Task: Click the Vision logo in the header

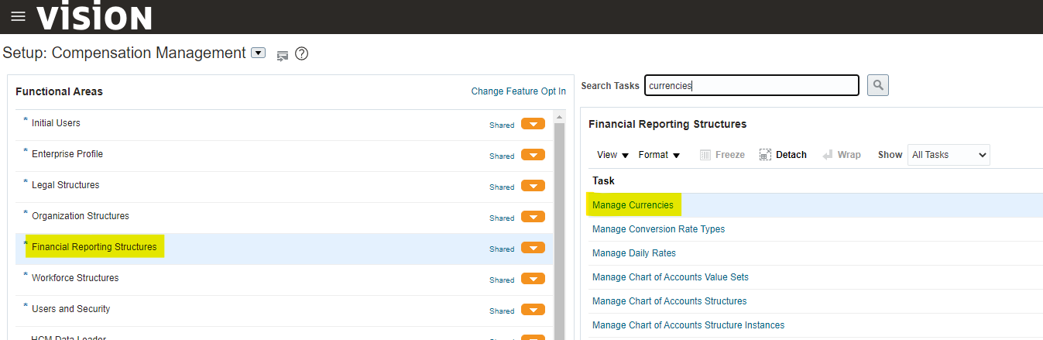Action: [x=94, y=17]
